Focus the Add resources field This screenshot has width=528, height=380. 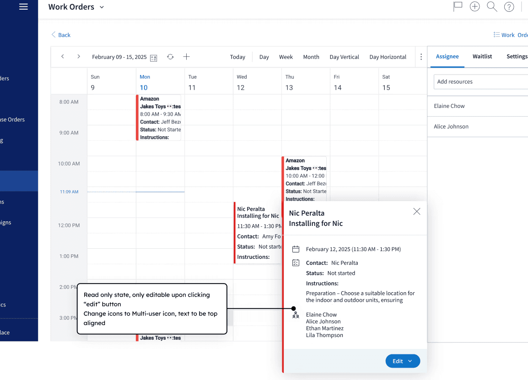(481, 82)
